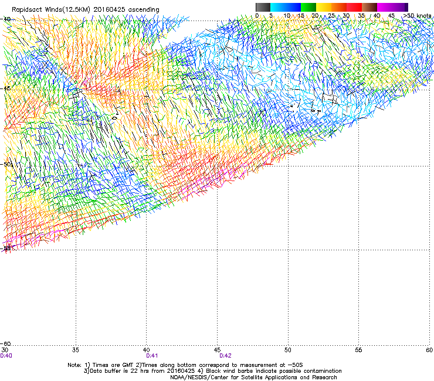
Task: Click the '-45' latitude label
Action: point(6,89)
